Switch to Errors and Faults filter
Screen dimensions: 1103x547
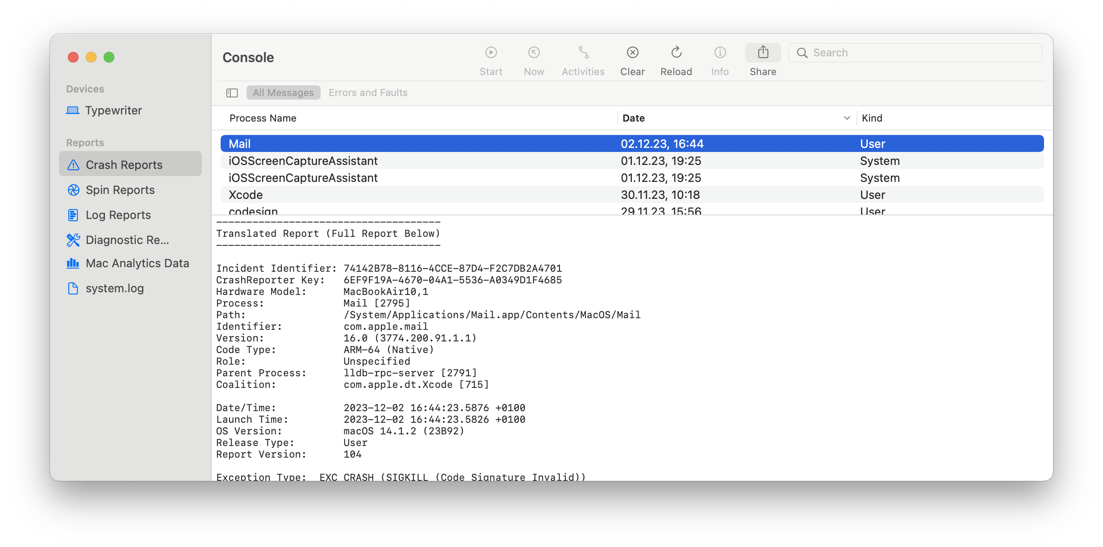point(368,93)
